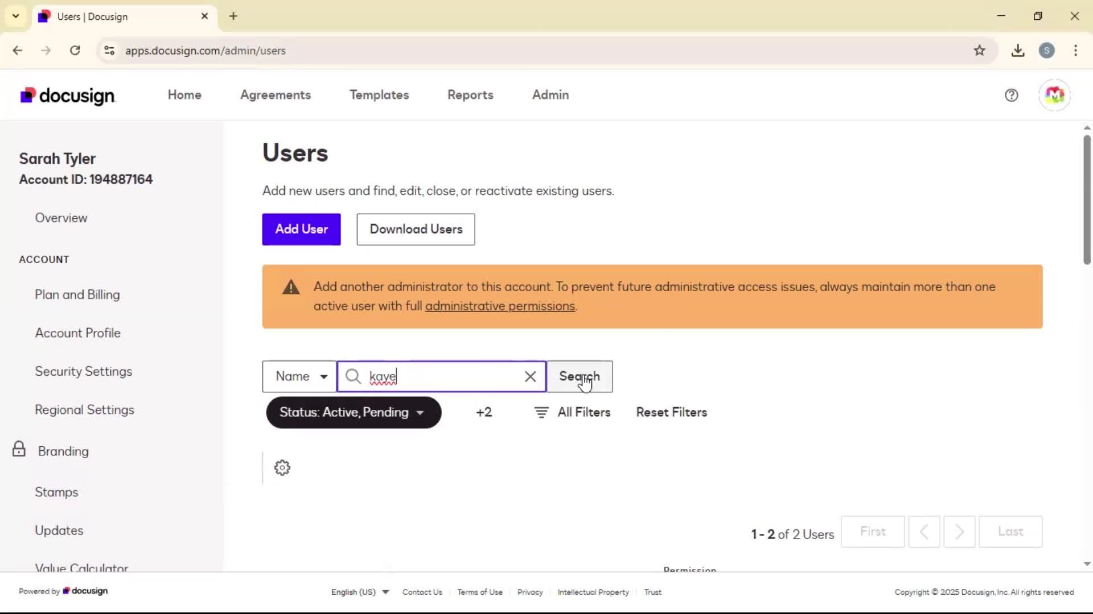Image resolution: width=1093 pixels, height=614 pixels.
Task: Open the browser downloads icon
Action: click(x=1018, y=51)
